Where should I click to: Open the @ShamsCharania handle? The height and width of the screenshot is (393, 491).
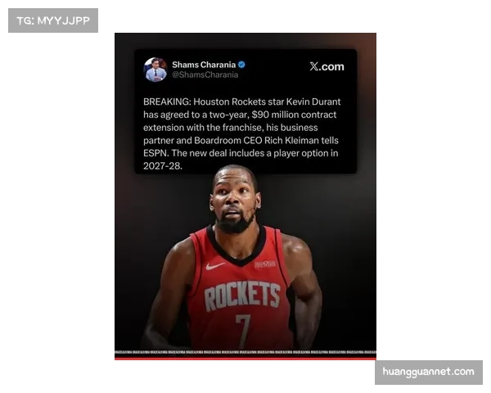pos(205,75)
